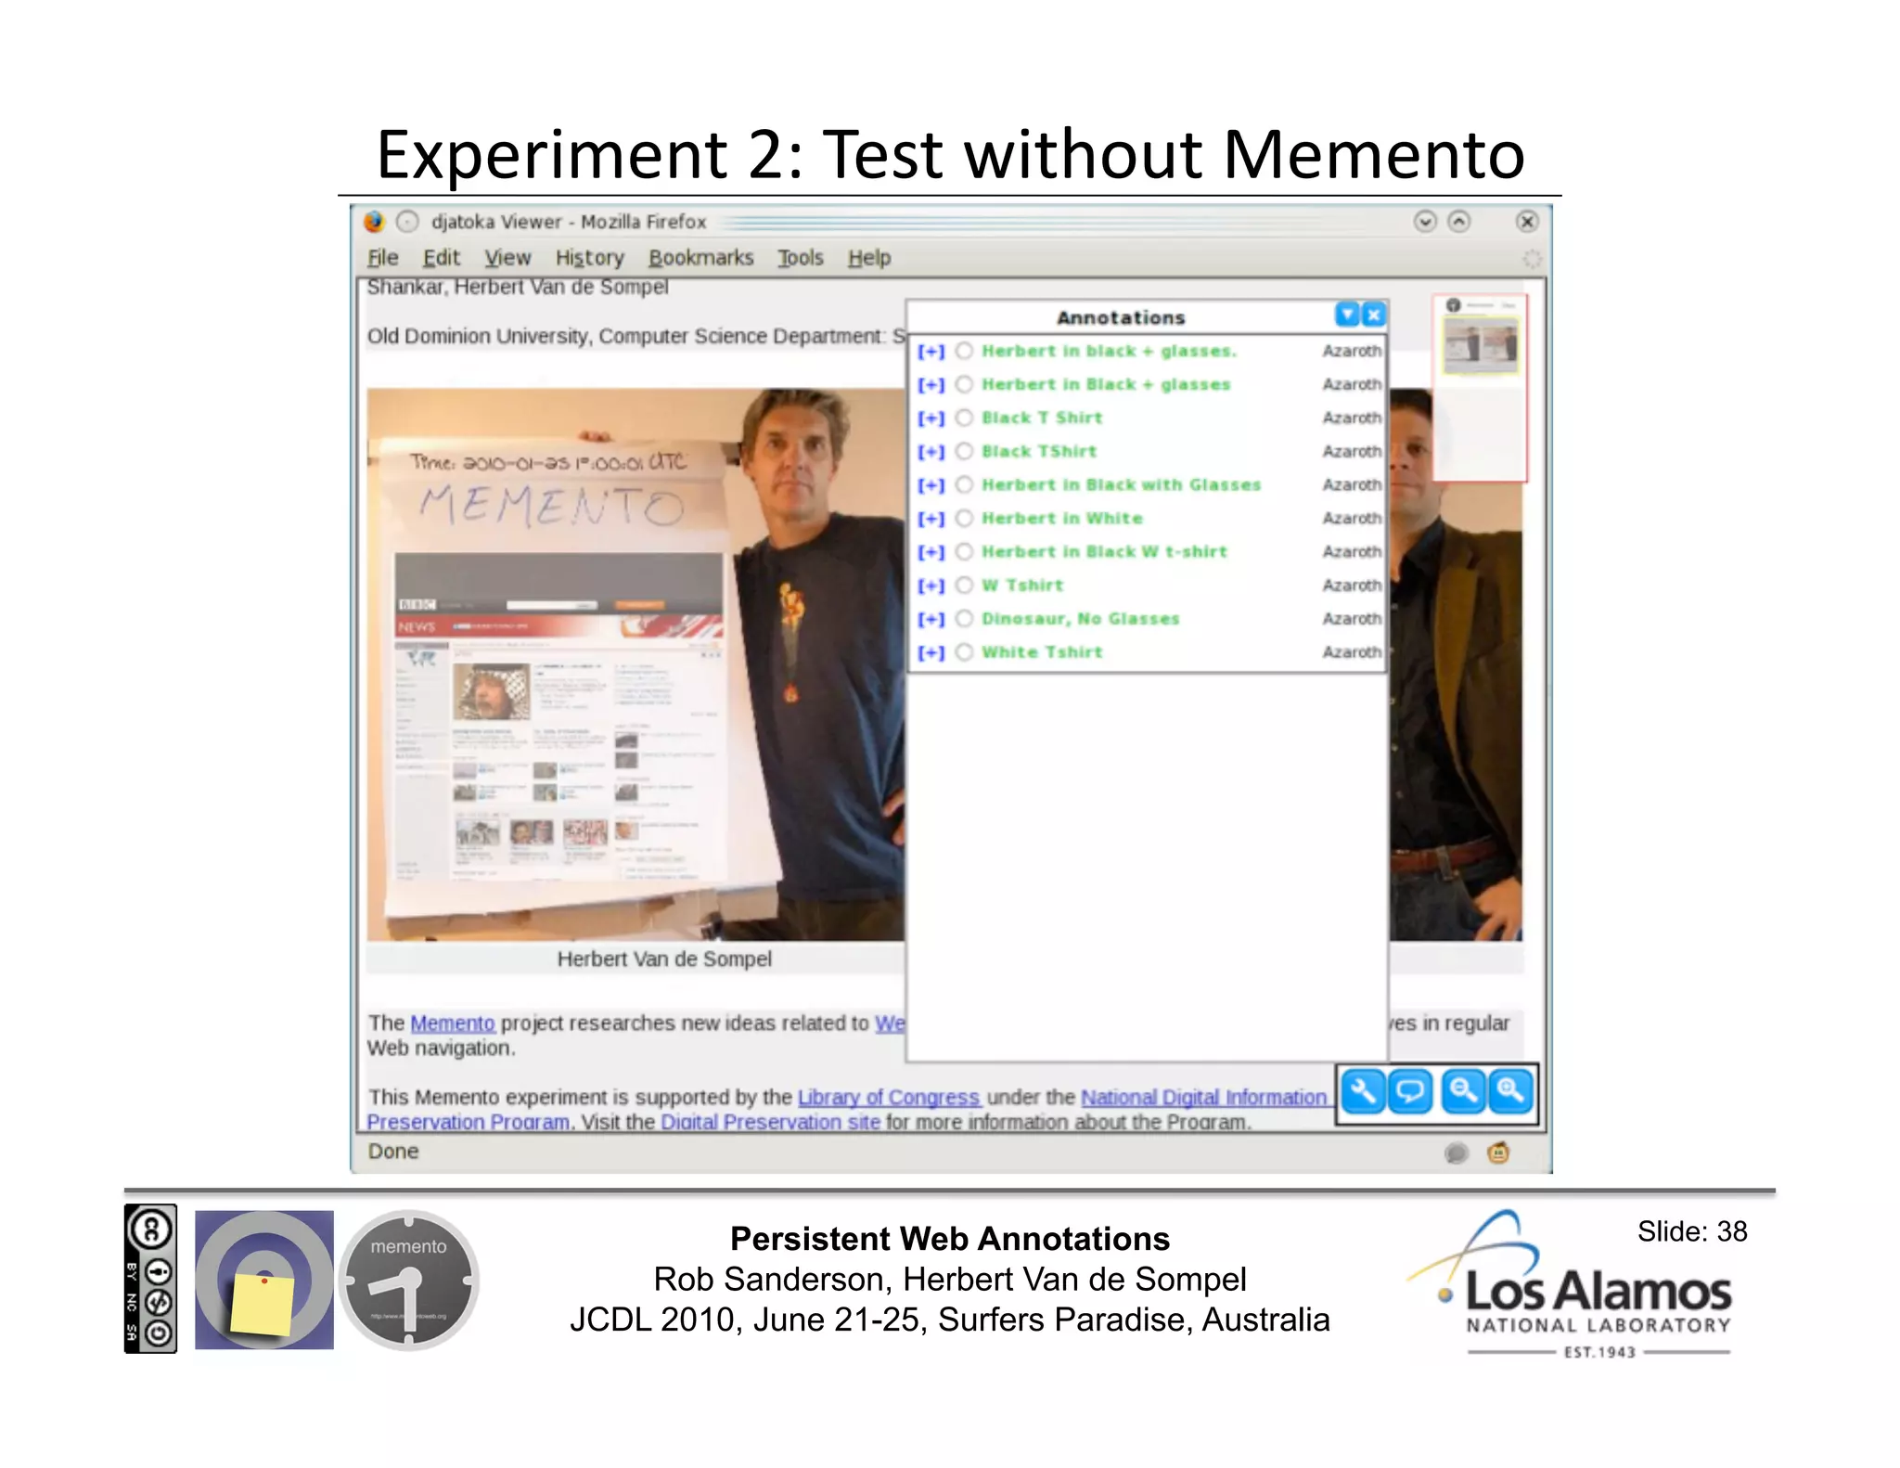Click the yellow sticky note logo
The height and width of the screenshot is (1468, 1900).
pyautogui.click(x=263, y=1279)
